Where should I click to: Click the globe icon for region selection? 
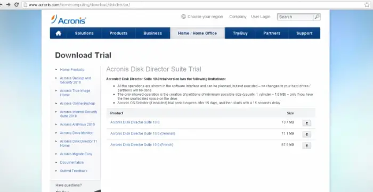[x=183, y=16]
